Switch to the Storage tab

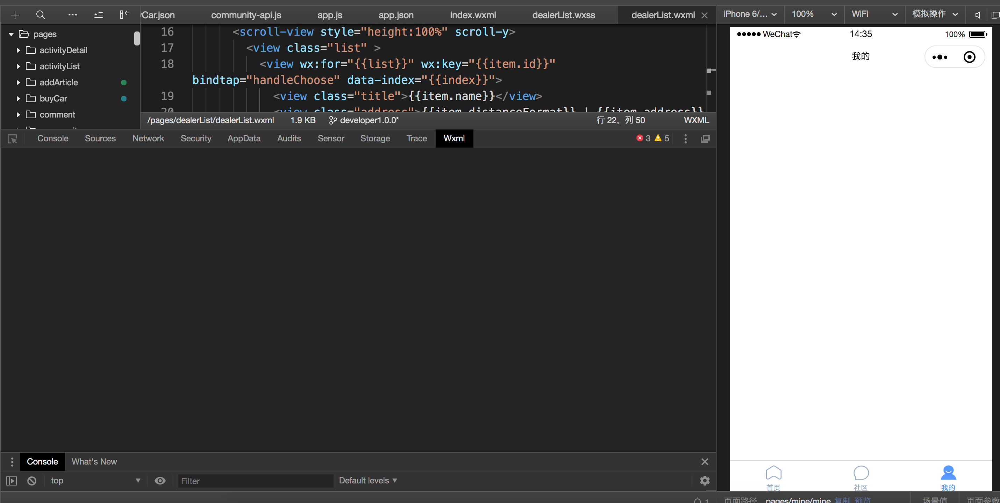click(375, 138)
